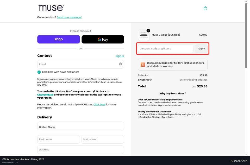Click the scrollbar down arrow
This screenshot has height=165, width=250.
(246, 154)
